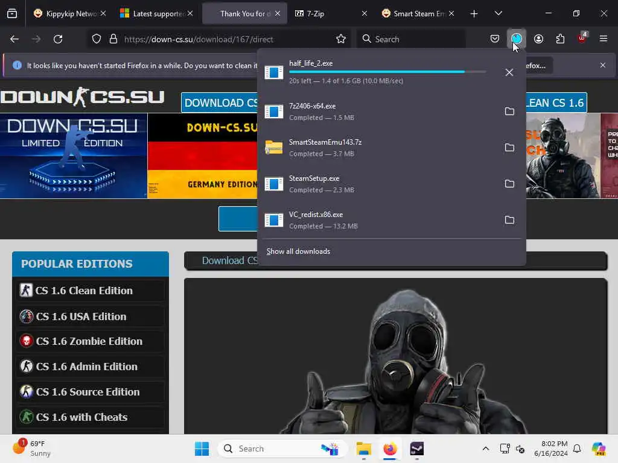Open the Save to Pocket icon
This screenshot has width=618, height=463.
495,39
